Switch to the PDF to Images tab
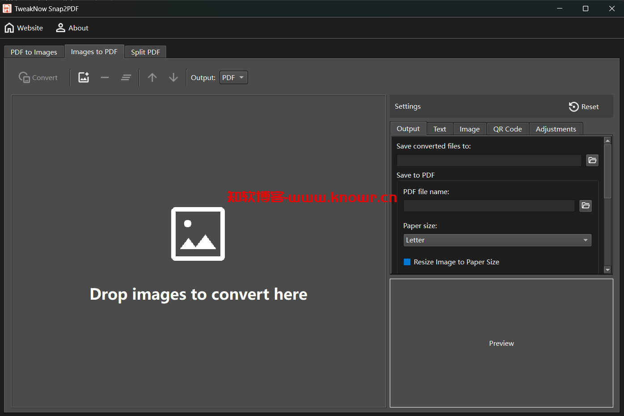Viewport: 624px width, 416px height. tap(34, 52)
